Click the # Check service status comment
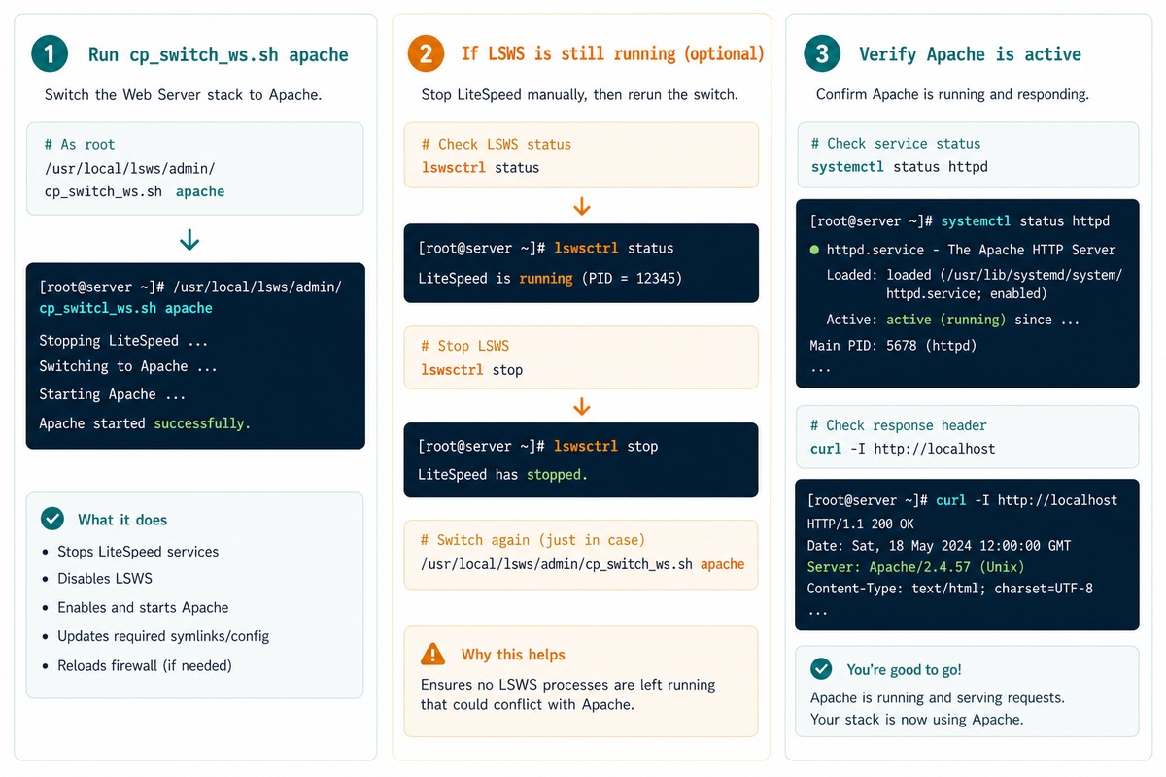 point(896,144)
